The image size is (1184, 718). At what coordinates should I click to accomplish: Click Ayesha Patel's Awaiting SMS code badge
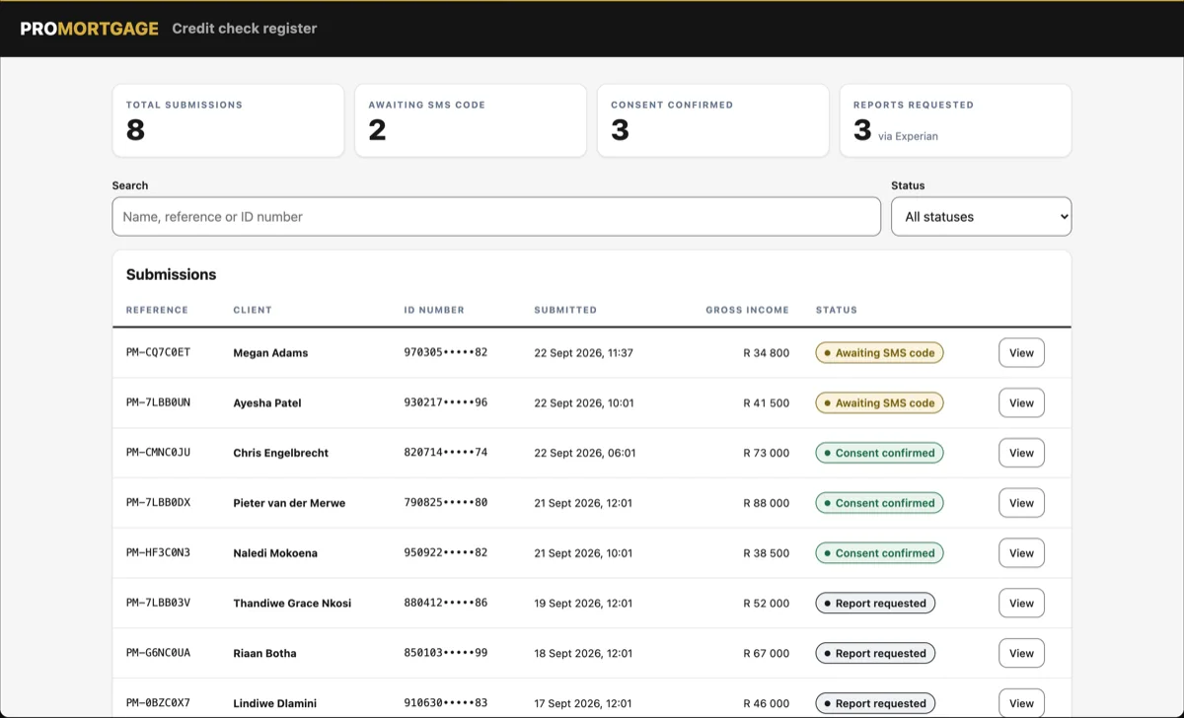(x=879, y=402)
